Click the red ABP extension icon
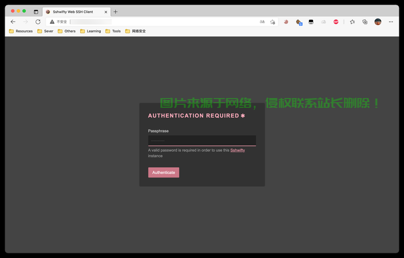 tap(336, 22)
